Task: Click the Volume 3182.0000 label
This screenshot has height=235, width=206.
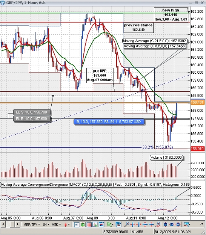Action: (166, 158)
